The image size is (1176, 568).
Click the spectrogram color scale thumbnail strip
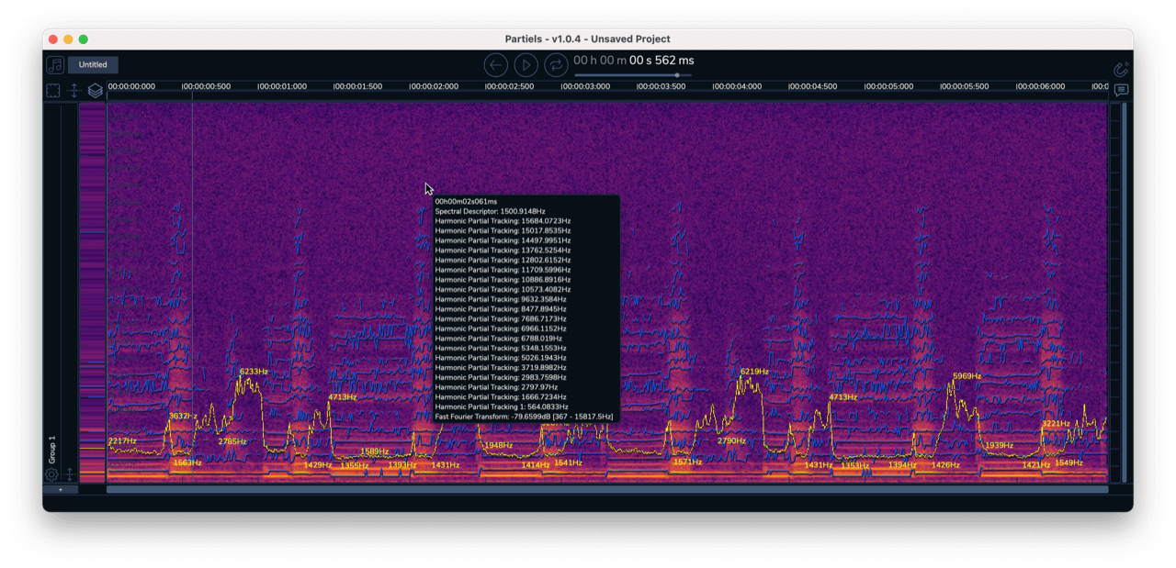pyautogui.click(x=92, y=292)
